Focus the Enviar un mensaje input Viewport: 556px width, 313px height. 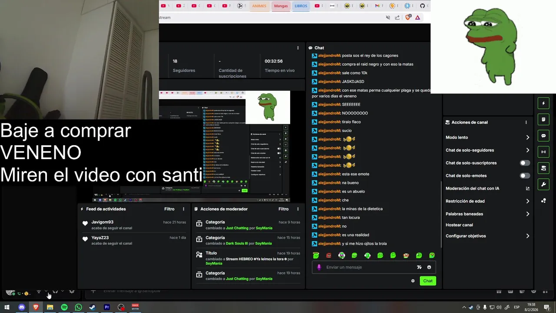(369, 267)
